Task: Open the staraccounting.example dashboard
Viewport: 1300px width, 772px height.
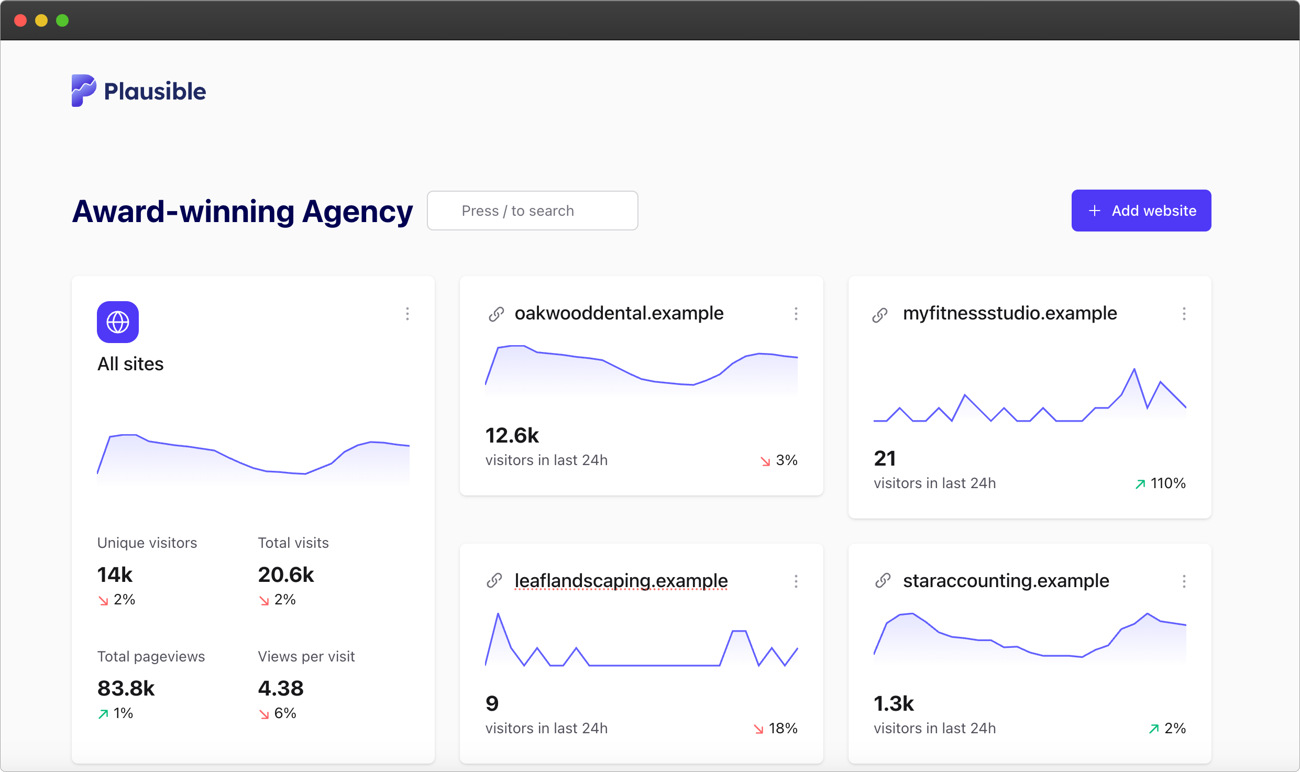Action: pos(1005,580)
